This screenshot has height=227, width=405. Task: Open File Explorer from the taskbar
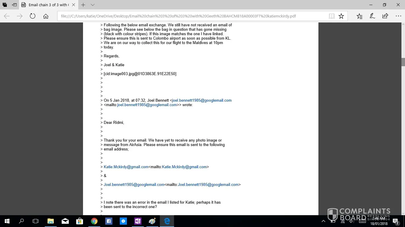[50, 221]
